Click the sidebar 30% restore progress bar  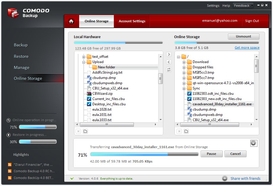tap(38, 142)
